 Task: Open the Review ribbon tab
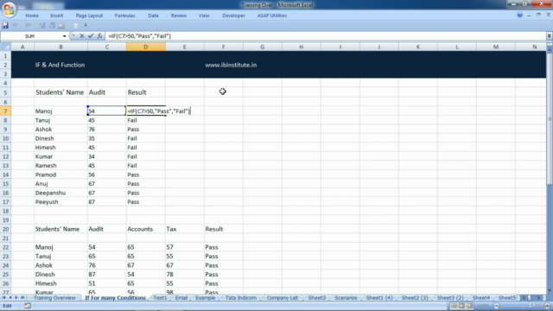pos(179,16)
